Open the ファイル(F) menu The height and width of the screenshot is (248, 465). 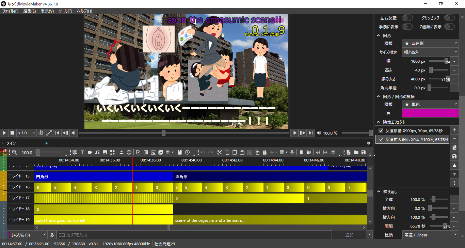10,11
